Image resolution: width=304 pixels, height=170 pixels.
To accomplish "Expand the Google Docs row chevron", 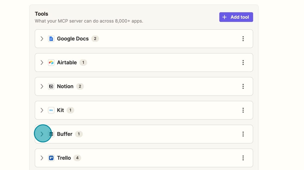I will tap(42, 39).
